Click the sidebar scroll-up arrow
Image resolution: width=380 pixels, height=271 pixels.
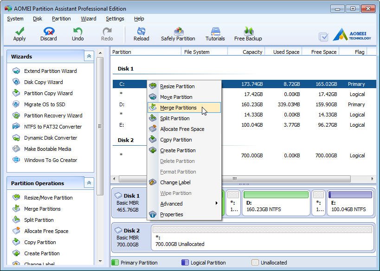[x=100, y=53]
